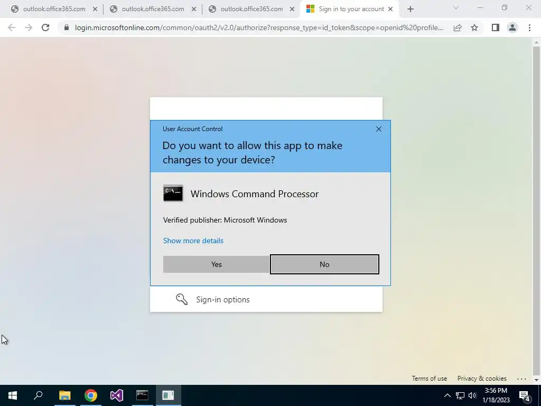Open Command Prompt from taskbar

point(142,395)
